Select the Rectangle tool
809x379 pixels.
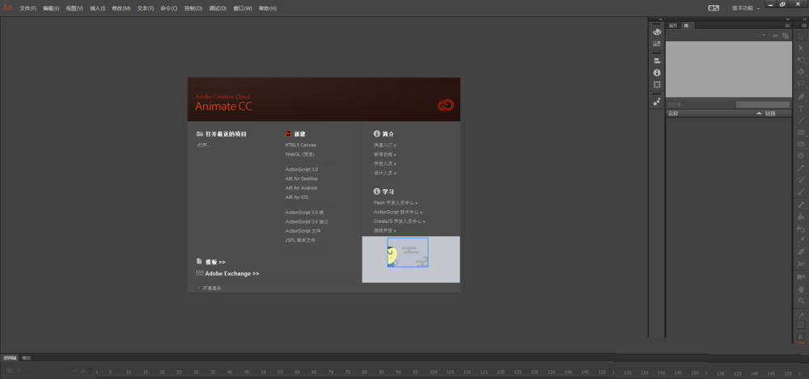click(x=801, y=133)
